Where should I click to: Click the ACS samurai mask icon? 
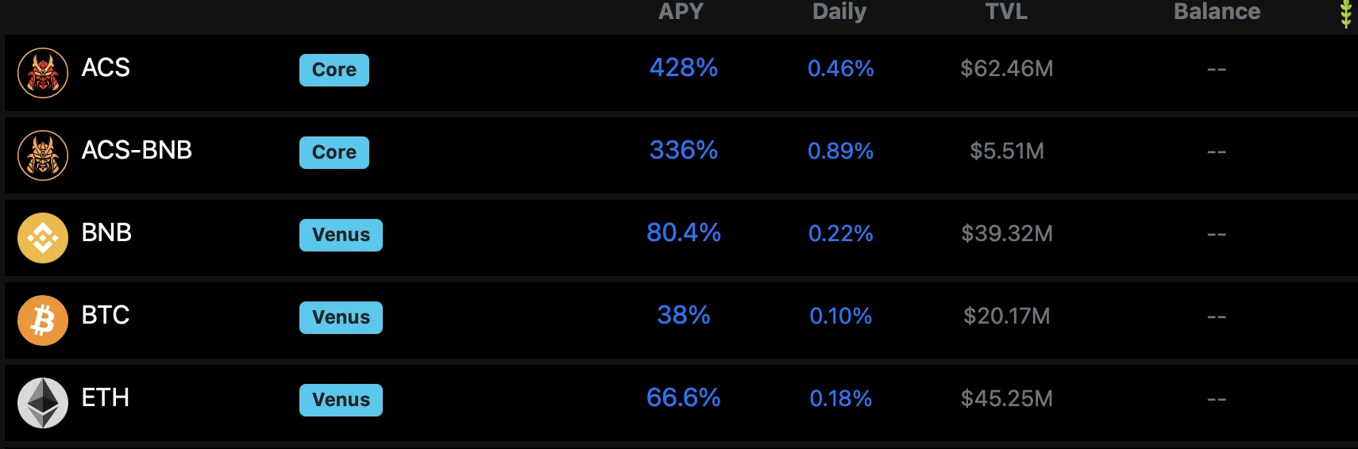(43, 73)
